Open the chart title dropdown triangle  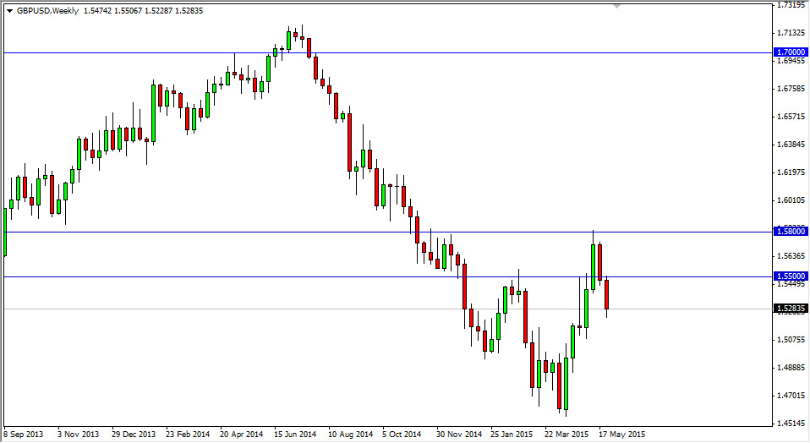click(x=9, y=11)
